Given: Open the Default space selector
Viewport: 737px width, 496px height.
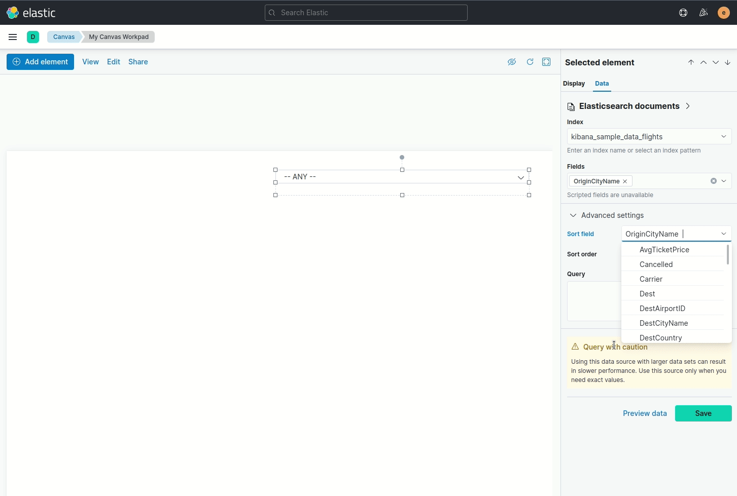Looking at the screenshot, I should click(x=33, y=37).
